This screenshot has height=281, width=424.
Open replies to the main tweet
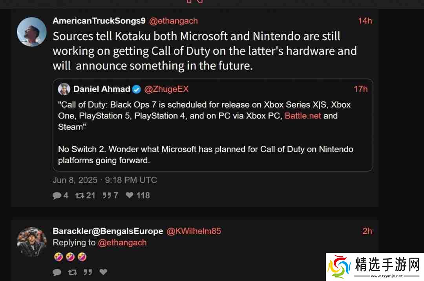tap(57, 195)
